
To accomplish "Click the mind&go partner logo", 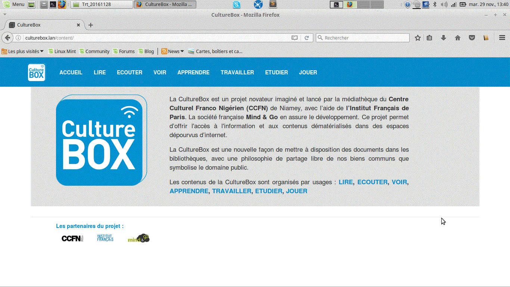I will 139,238.
